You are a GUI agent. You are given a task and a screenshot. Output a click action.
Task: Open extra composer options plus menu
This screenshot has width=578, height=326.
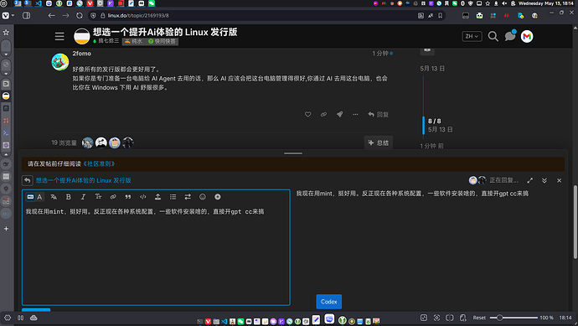[218, 197]
